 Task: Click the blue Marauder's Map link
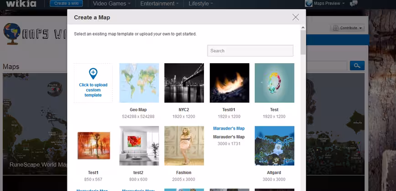(x=229, y=128)
